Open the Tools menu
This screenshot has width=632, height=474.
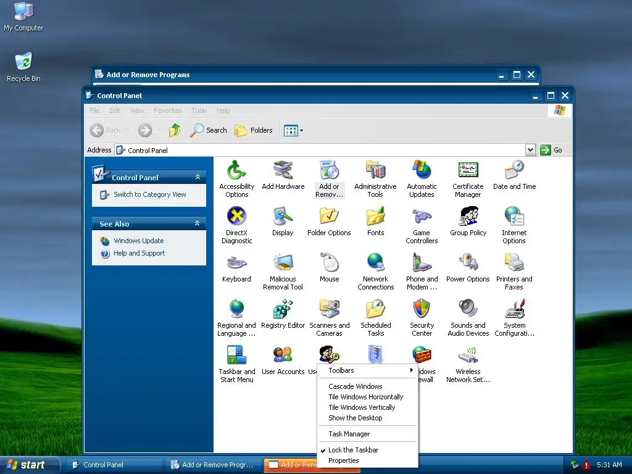199,110
